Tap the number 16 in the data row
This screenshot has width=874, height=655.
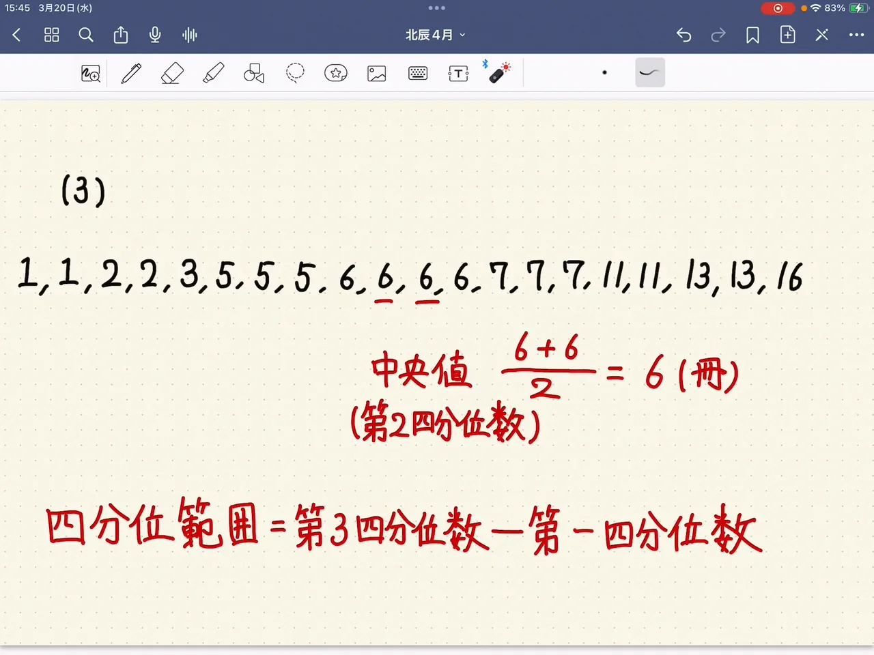[x=789, y=276]
